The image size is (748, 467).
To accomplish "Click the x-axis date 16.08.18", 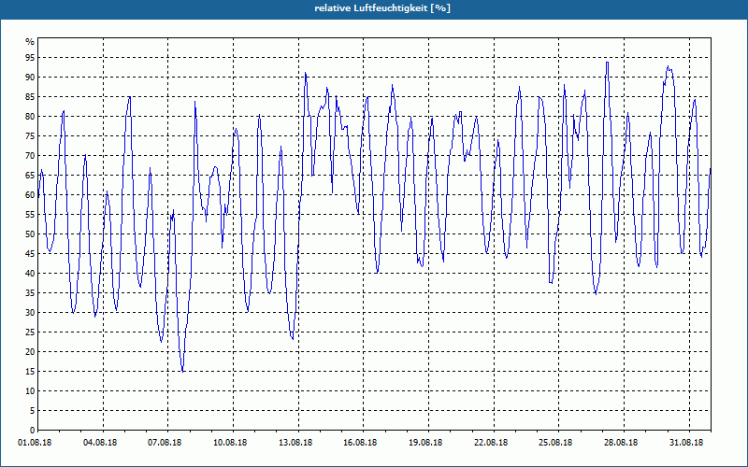I will (x=361, y=443).
